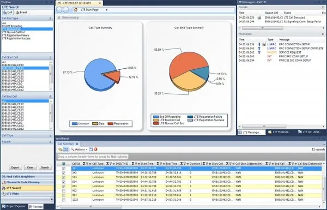Open the Find Cell & Neighbors panel
327x210 pixels.
(x=27, y=177)
